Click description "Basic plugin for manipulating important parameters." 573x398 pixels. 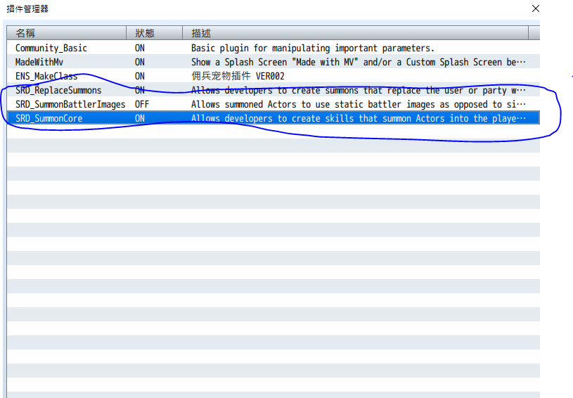click(313, 48)
